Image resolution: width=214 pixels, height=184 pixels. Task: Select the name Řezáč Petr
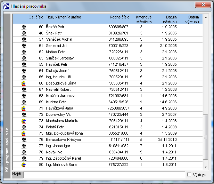click(x=55, y=27)
